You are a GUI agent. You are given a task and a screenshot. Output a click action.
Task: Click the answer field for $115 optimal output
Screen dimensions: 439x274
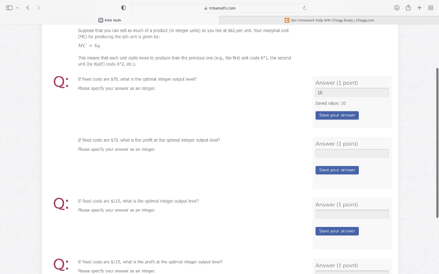(x=352, y=214)
